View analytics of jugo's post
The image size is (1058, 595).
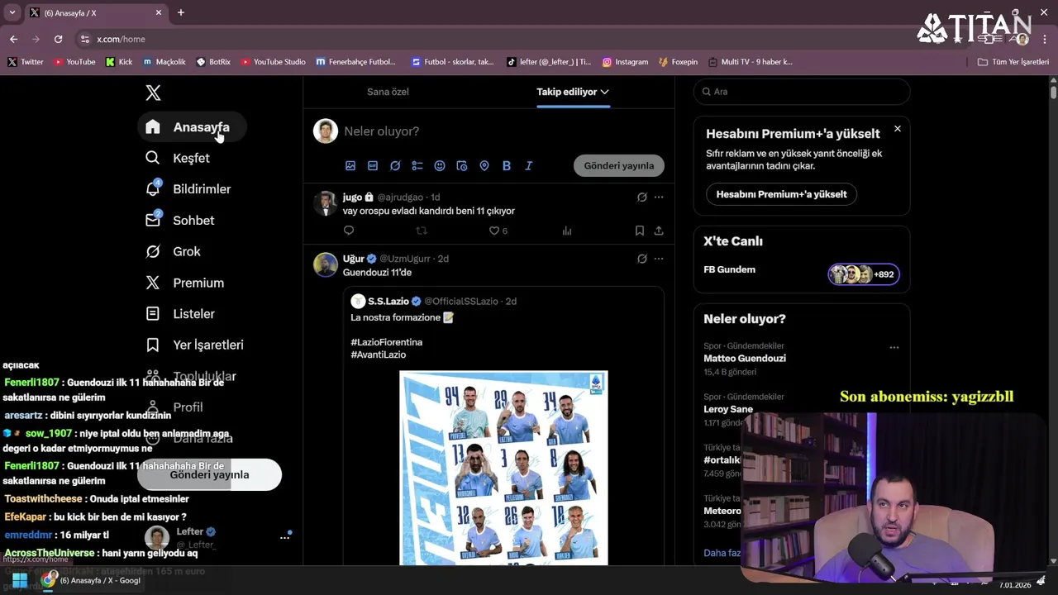click(567, 231)
